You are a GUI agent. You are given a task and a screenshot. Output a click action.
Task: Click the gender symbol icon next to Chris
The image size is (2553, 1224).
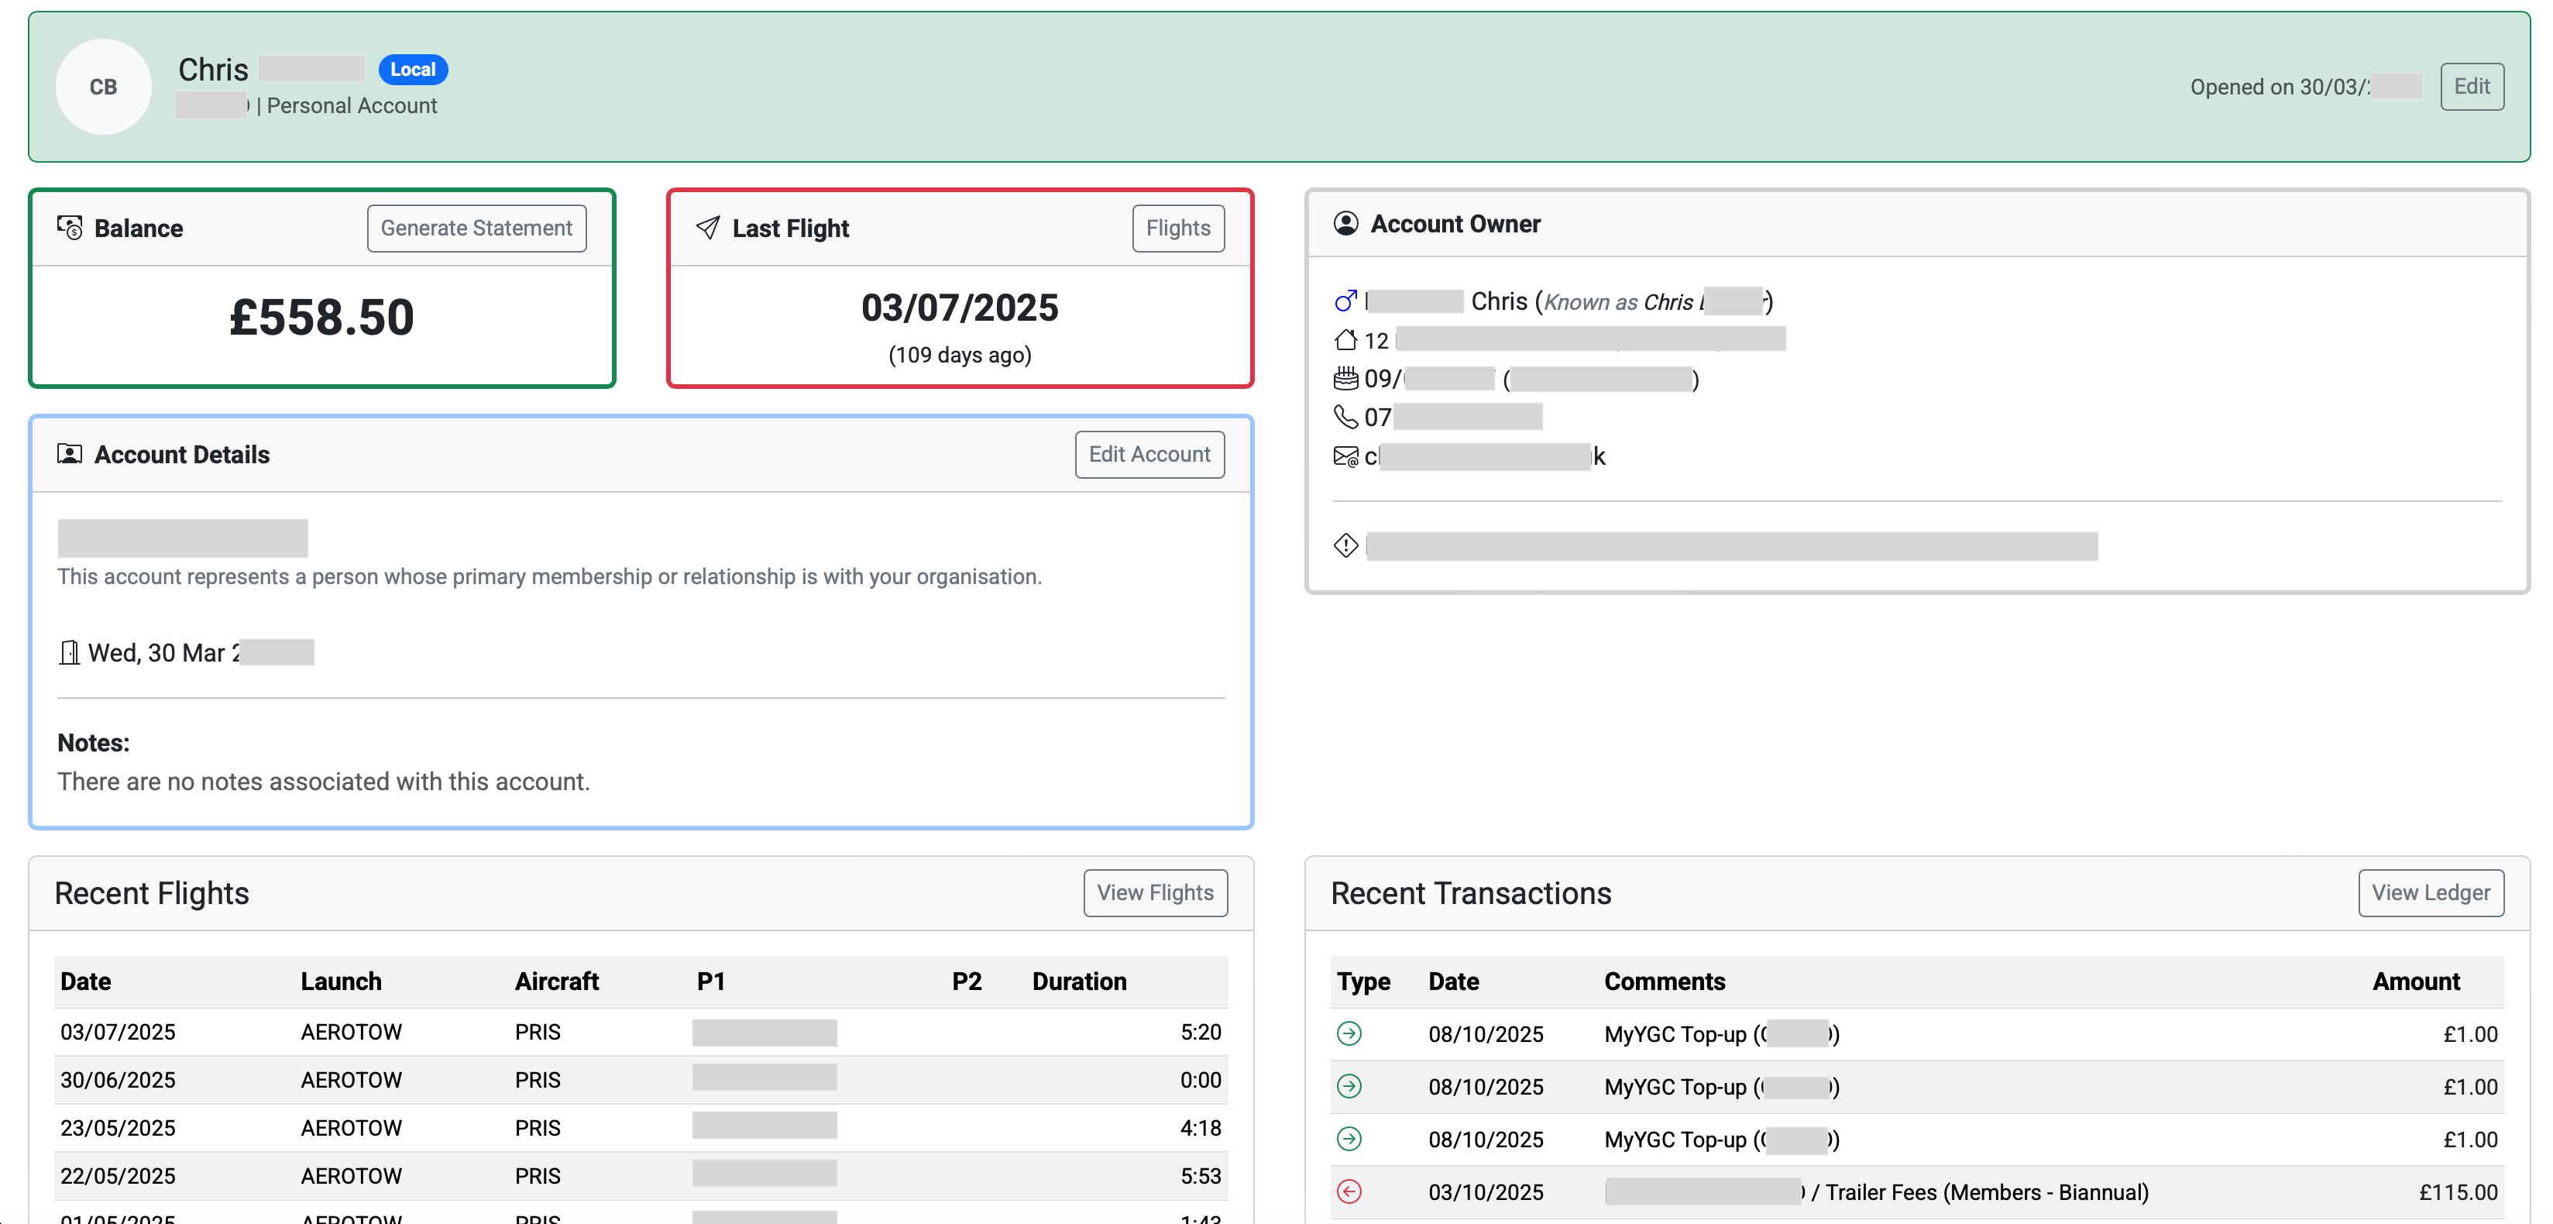(x=1346, y=301)
